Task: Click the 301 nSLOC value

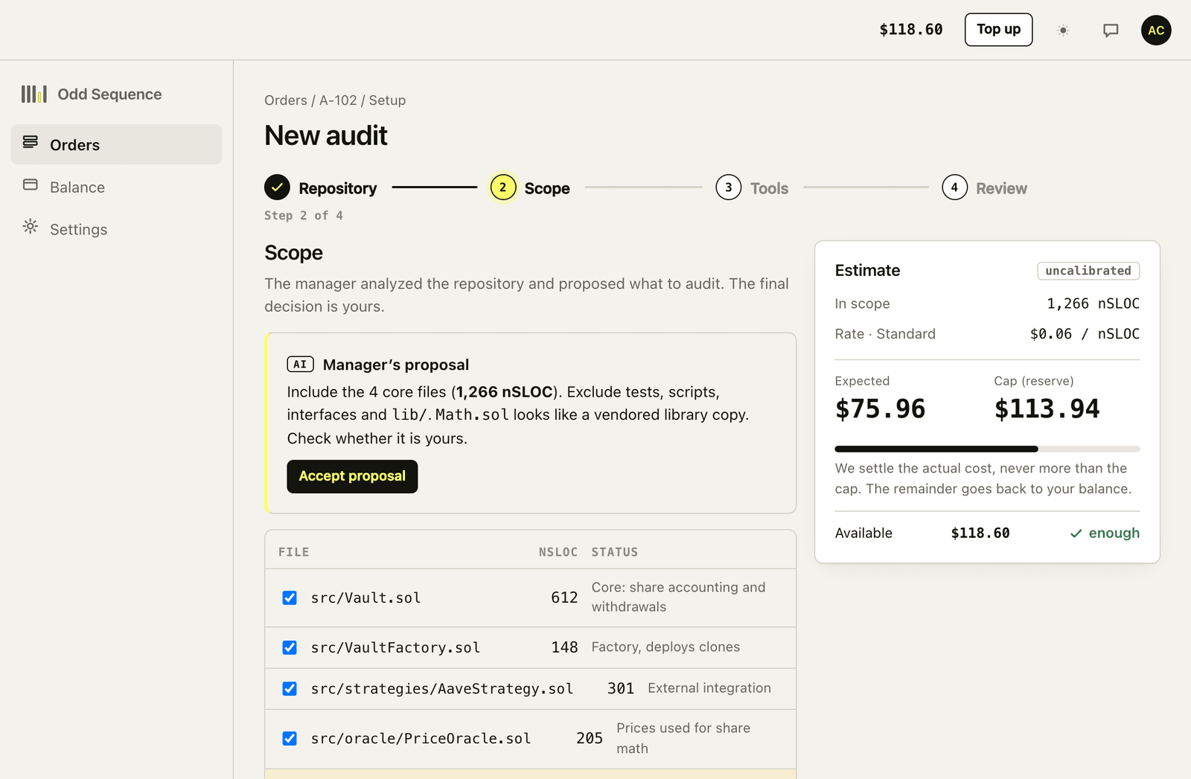Action: [x=621, y=688]
